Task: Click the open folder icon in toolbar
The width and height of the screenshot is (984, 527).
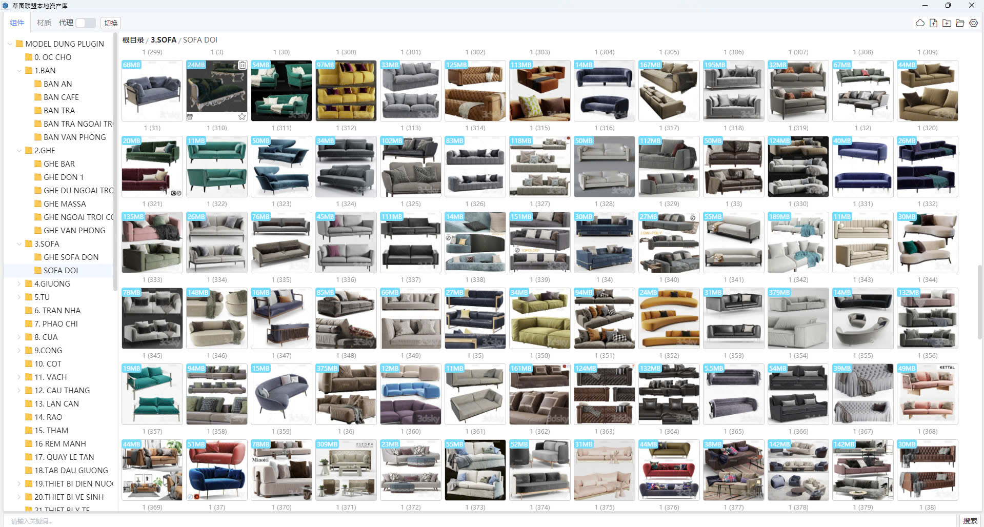Action: [960, 23]
